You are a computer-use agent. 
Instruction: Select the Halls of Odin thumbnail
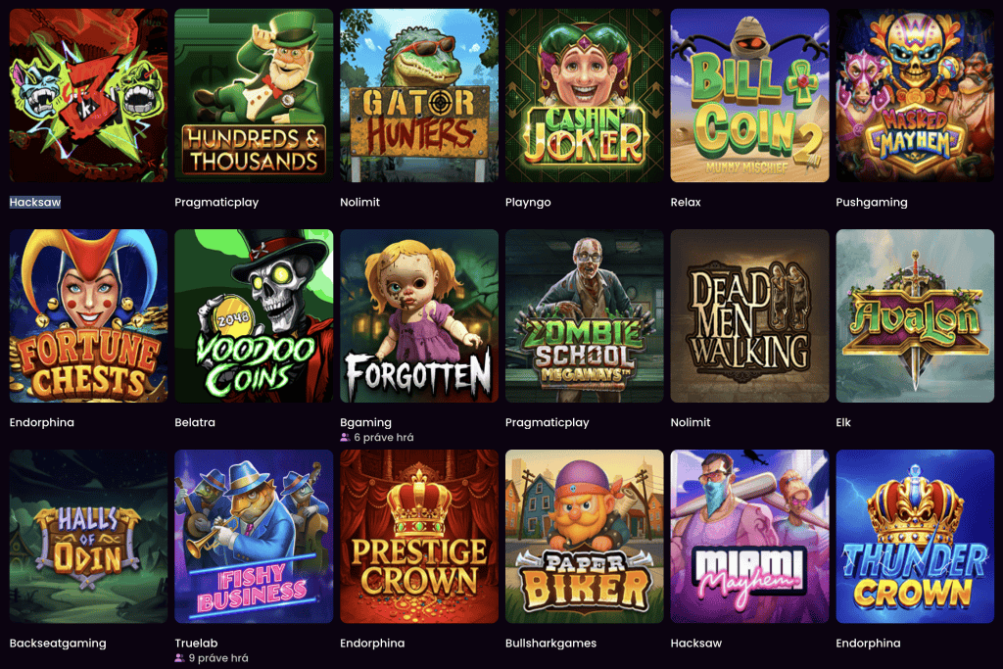(88, 537)
